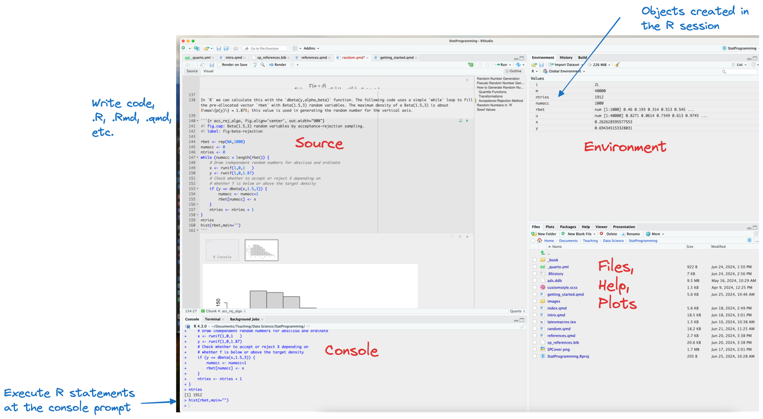
Task: Refresh the Environment pane
Action: coord(753,65)
